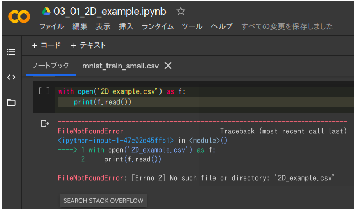Star the notebook with the star icon
This screenshot has height=210, width=354.
pyautogui.click(x=181, y=11)
